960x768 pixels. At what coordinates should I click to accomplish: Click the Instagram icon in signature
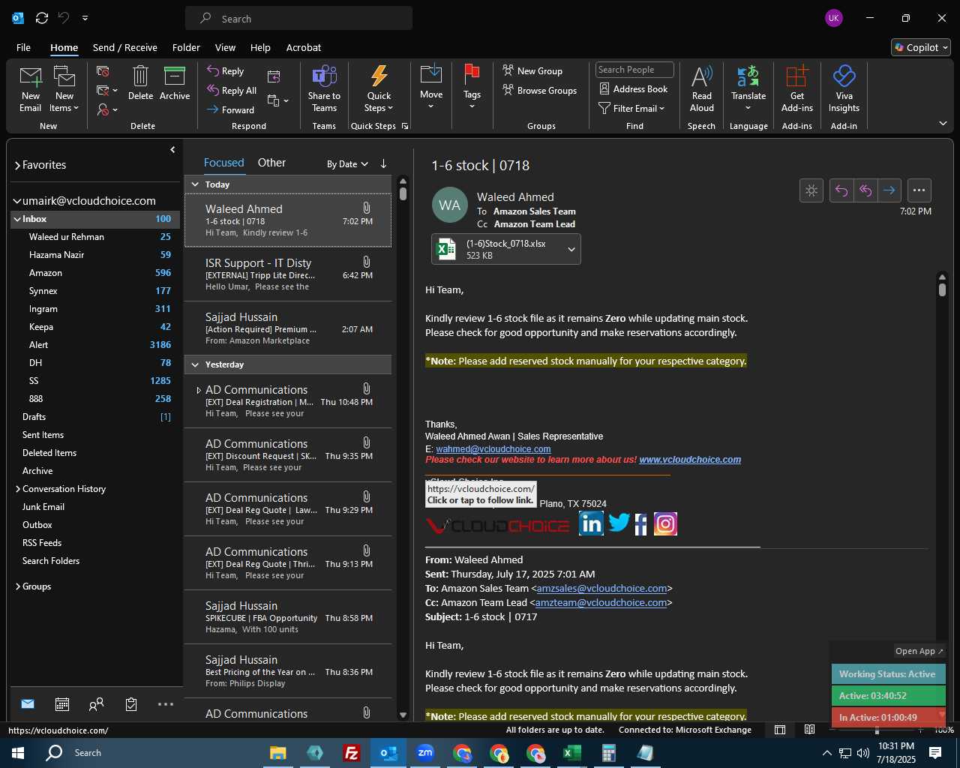coord(666,523)
